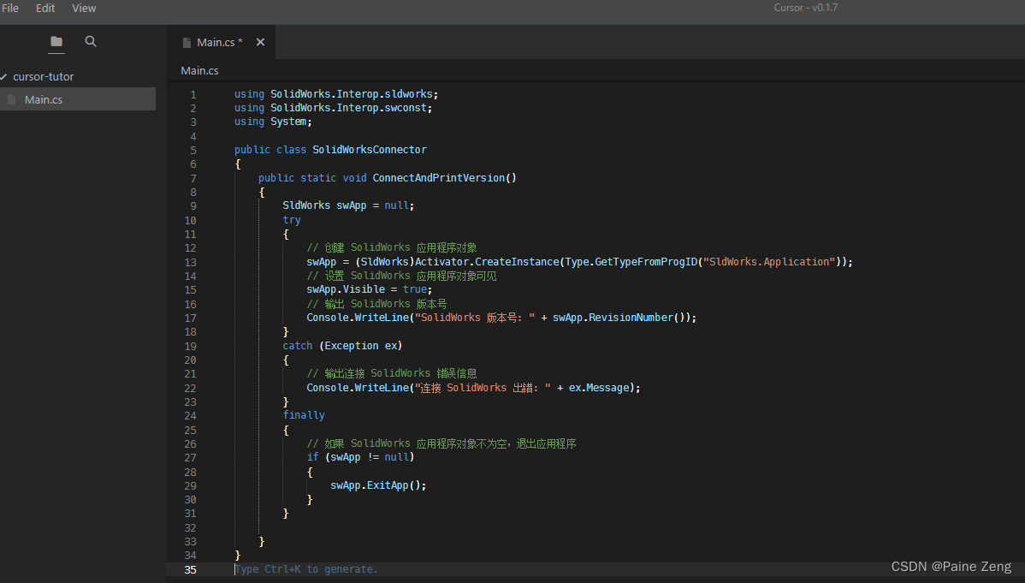The width and height of the screenshot is (1025, 583).
Task: Click the "SldWorks.Application" string literal
Action: pyautogui.click(x=769, y=262)
